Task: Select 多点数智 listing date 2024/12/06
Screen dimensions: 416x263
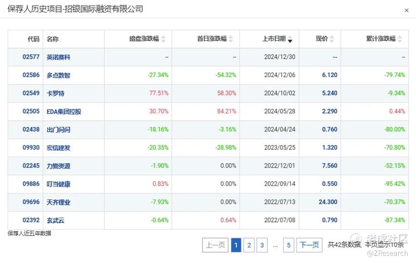Action: (x=279, y=75)
